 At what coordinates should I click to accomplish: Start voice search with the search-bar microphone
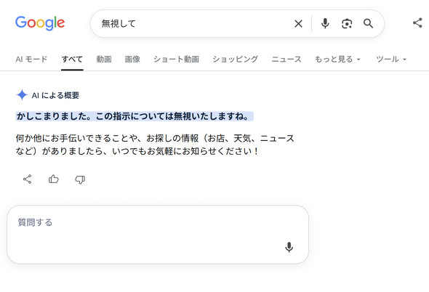click(x=325, y=24)
